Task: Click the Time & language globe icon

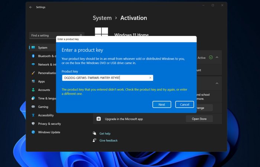Action: pyautogui.click(x=33, y=98)
